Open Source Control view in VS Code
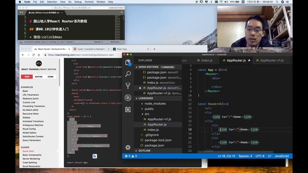This screenshot has height=173, width=308. pyautogui.click(x=128, y=86)
